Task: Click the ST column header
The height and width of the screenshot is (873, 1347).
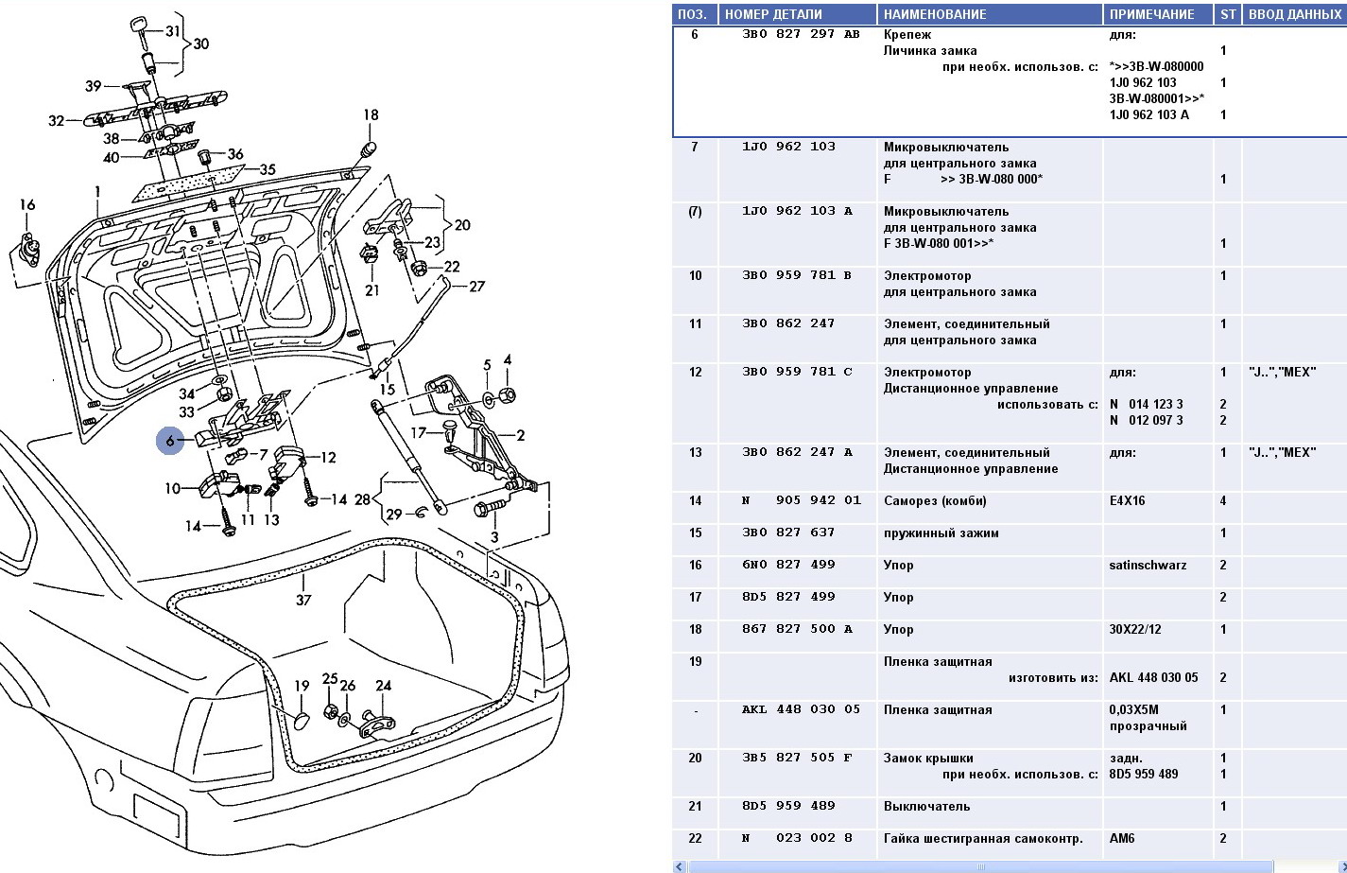Action: click(1228, 14)
